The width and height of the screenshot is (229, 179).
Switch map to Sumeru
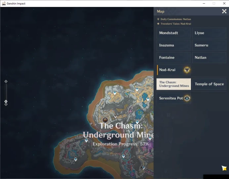tap(209, 45)
